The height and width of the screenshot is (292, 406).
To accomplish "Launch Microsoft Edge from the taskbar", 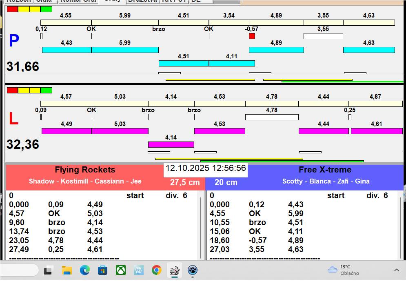I will coord(84,270).
